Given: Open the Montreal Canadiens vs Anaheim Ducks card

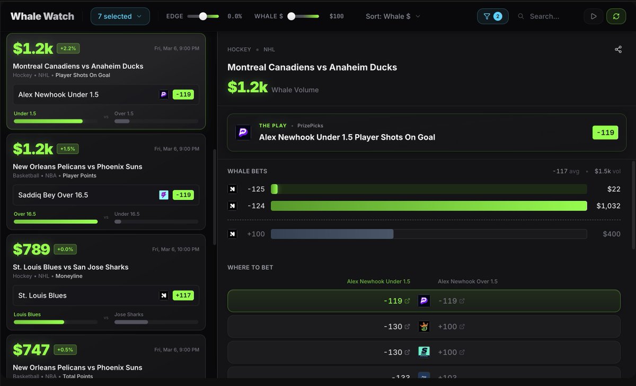Looking at the screenshot, I should (106, 81).
